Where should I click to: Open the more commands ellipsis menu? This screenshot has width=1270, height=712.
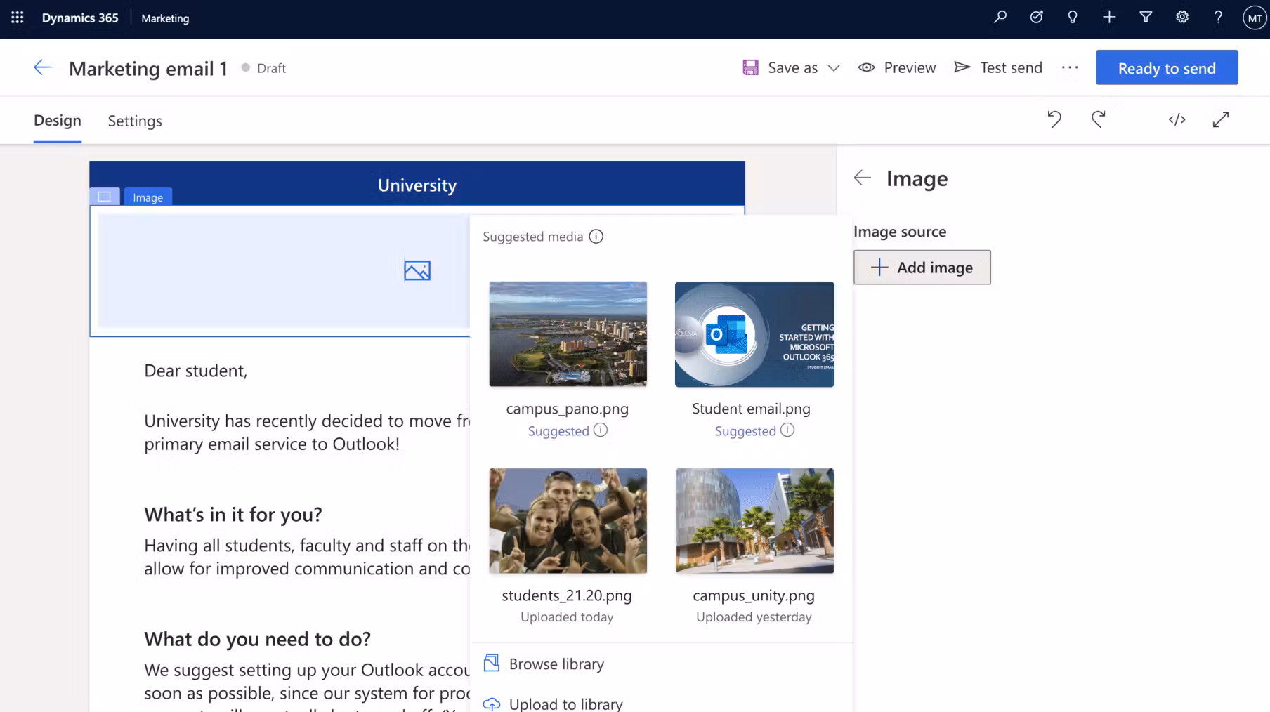click(1070, 68)
